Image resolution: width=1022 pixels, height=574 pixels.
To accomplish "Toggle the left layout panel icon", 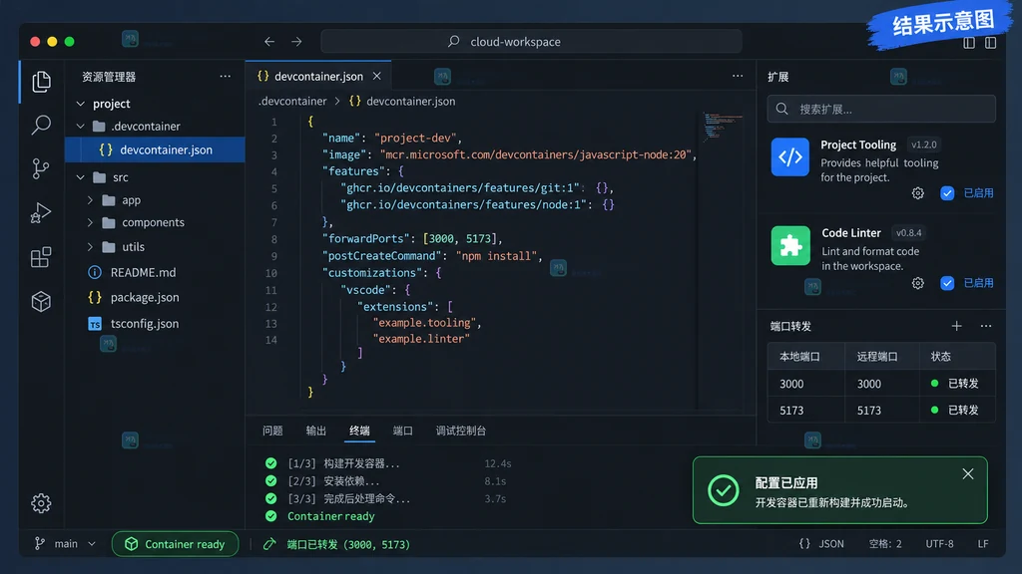I will [969, 43].
